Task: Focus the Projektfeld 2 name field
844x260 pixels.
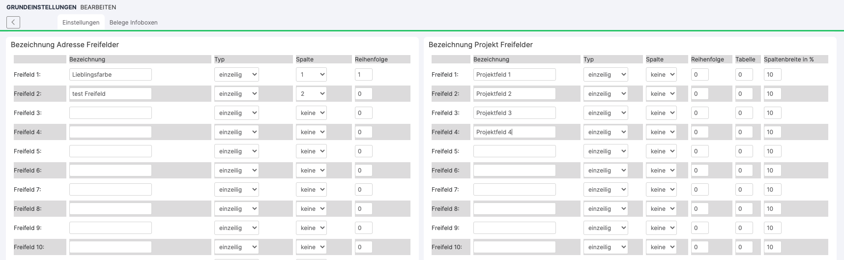Action: (514, 94)
